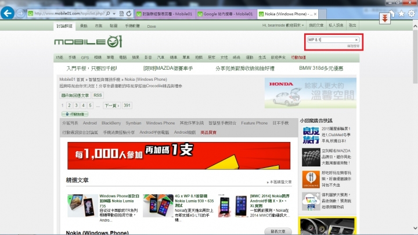Click the orange fork-and-knife sidebar ad icon
The image size is (418, 235).
(x=311, y=180)
